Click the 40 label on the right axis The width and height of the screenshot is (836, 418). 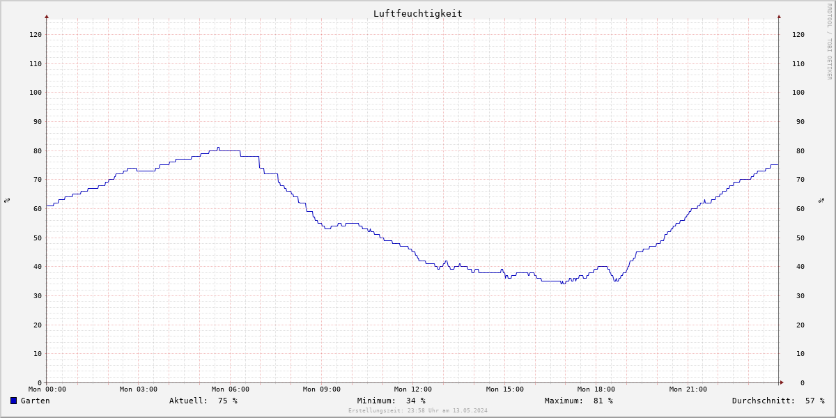(800, 266)
